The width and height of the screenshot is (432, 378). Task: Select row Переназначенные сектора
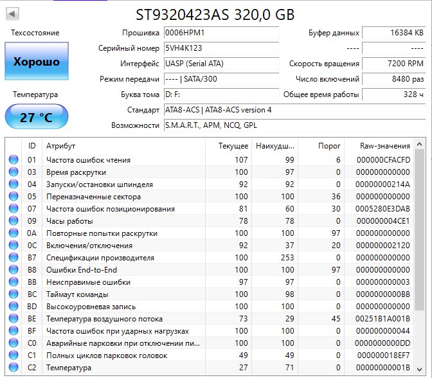(x=210, y=197)
